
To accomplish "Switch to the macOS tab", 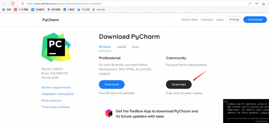I will click(x=121, y=47).
